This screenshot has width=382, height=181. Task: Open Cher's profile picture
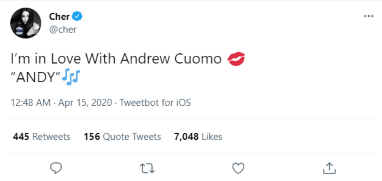coord(25,23)
